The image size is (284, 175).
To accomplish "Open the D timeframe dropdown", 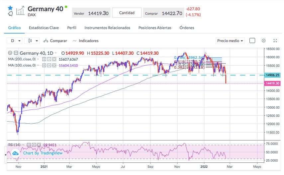I will 15,41.
